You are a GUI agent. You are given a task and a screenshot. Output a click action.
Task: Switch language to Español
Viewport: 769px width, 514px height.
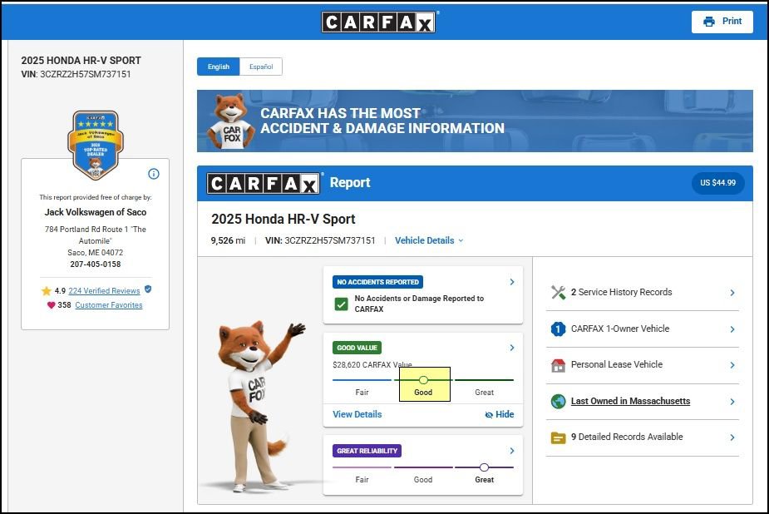(x=261, y=67)
